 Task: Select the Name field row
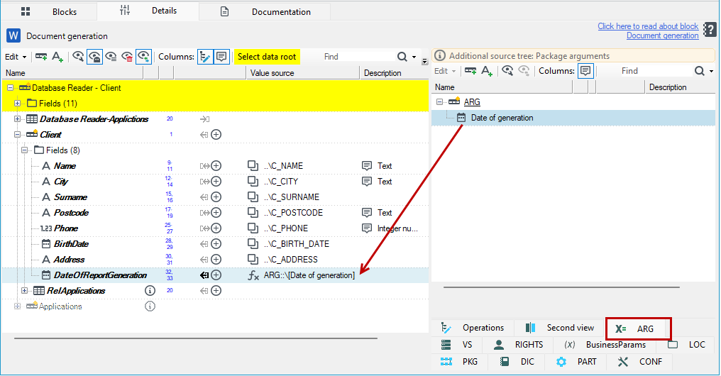215,165
